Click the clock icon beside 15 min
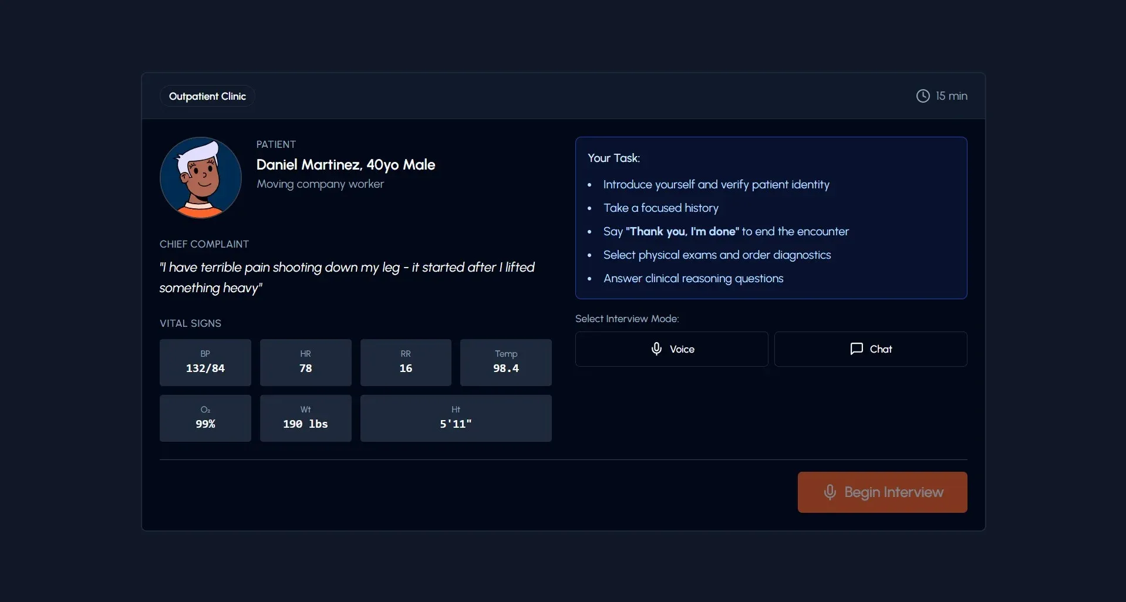 [x=922, y=96]
